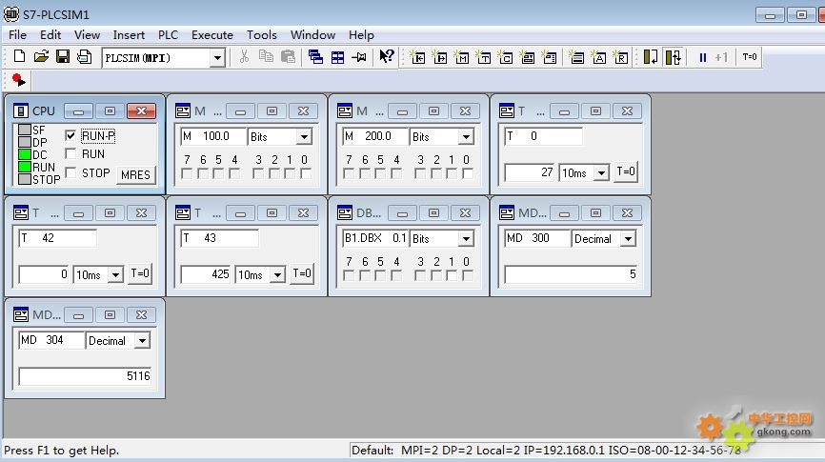825x462 pixels.
Task: Open time base dropdown for timer T 43
Action: click(277, 274)
